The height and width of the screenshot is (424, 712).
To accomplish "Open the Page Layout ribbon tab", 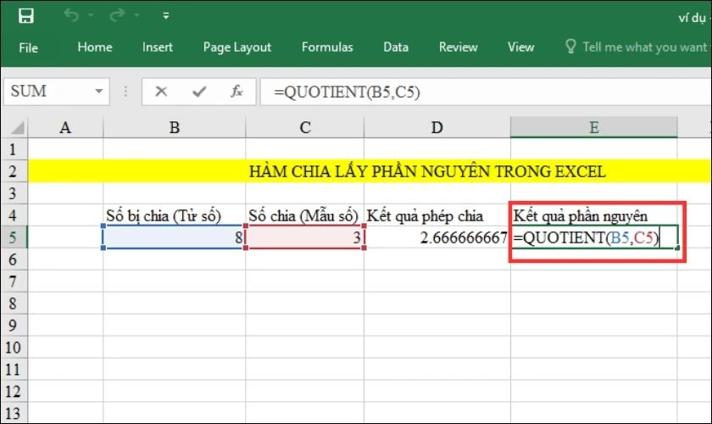I will (x=237, y=47).
